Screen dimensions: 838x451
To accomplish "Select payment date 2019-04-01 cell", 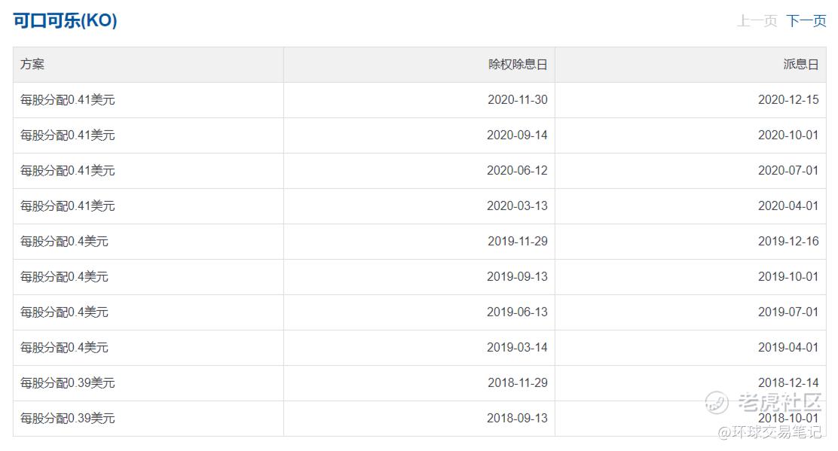I will pos(788,348).
